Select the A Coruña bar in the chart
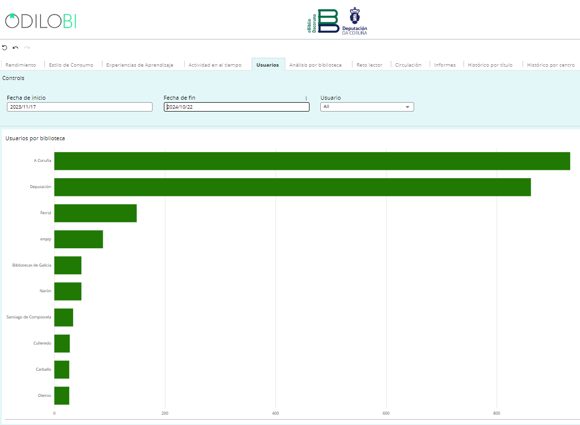The image size is (580, 425). click(312, 161)
